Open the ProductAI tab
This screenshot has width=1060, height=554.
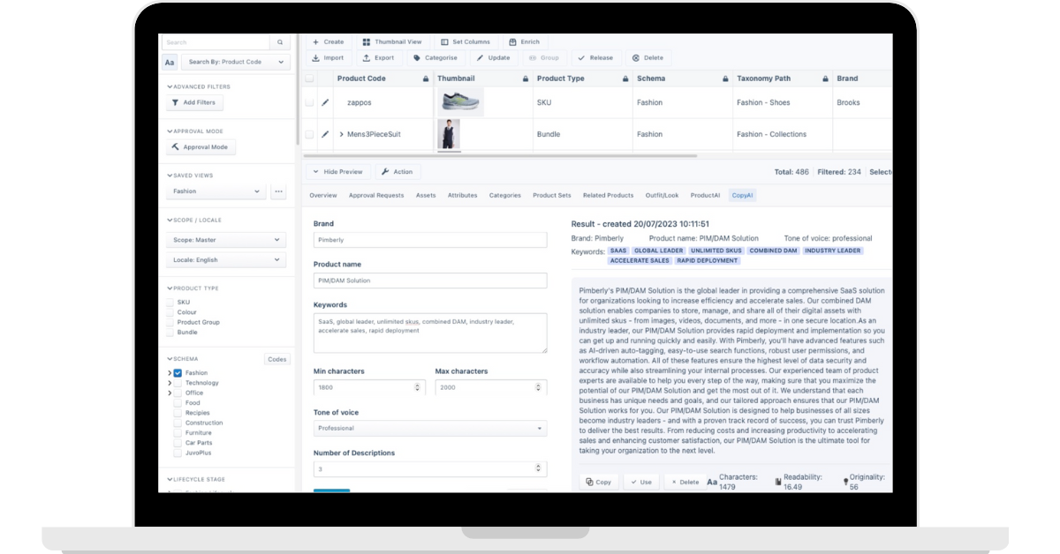point(705,196)
